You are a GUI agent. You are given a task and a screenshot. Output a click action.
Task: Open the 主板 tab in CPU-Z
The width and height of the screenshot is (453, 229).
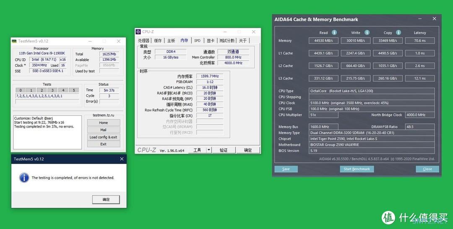[171, 40]
